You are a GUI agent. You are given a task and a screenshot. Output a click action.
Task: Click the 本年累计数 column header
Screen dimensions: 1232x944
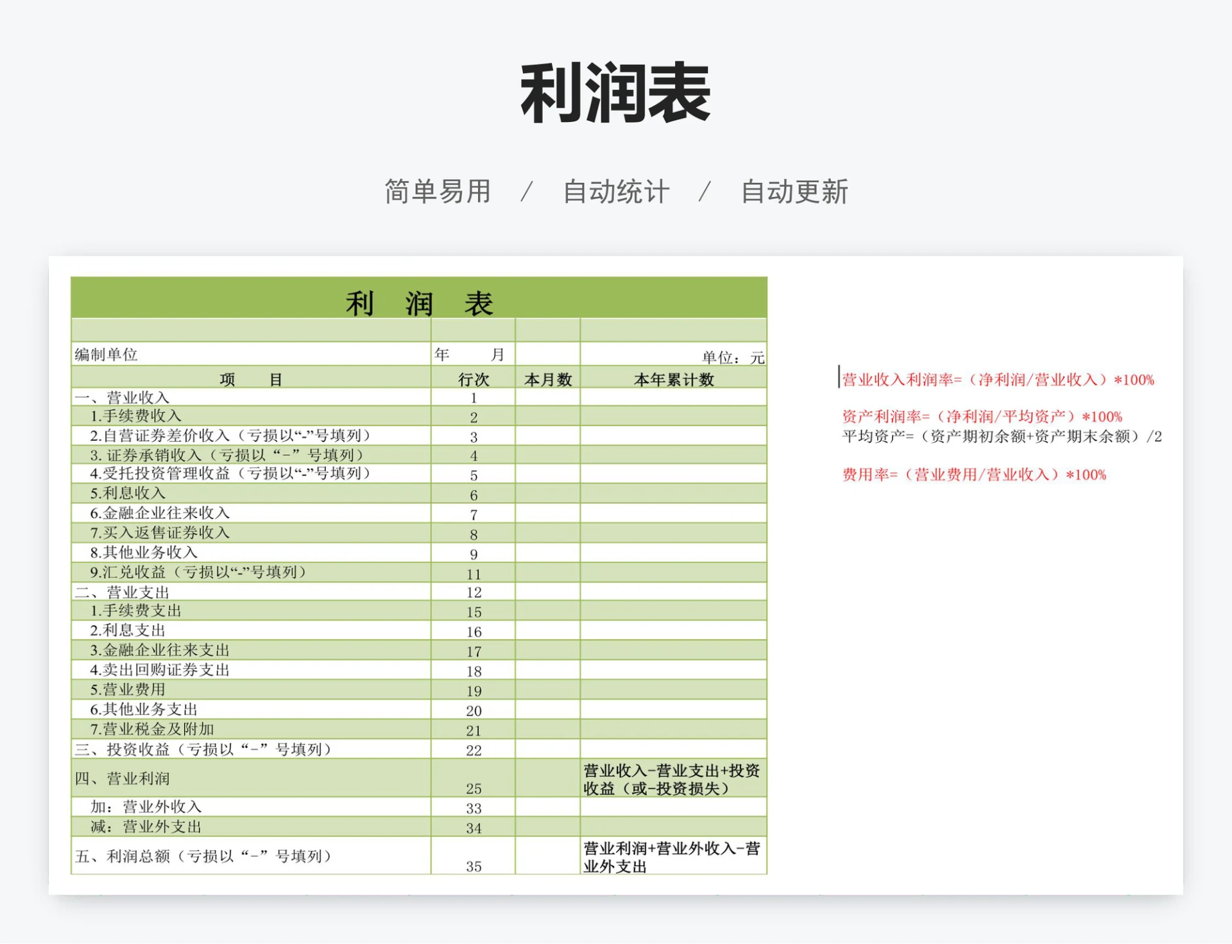click(x=671, y=379)
